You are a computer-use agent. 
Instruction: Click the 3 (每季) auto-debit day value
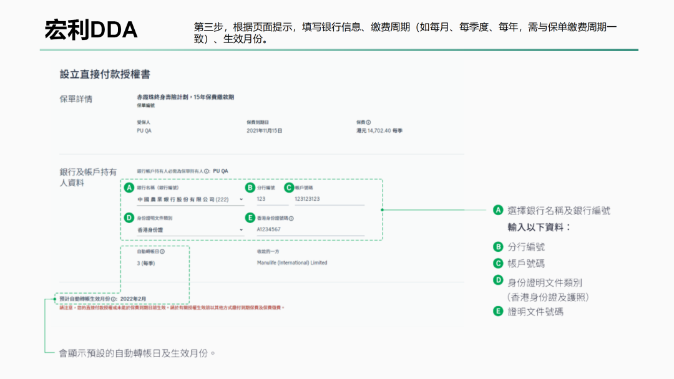145,263
